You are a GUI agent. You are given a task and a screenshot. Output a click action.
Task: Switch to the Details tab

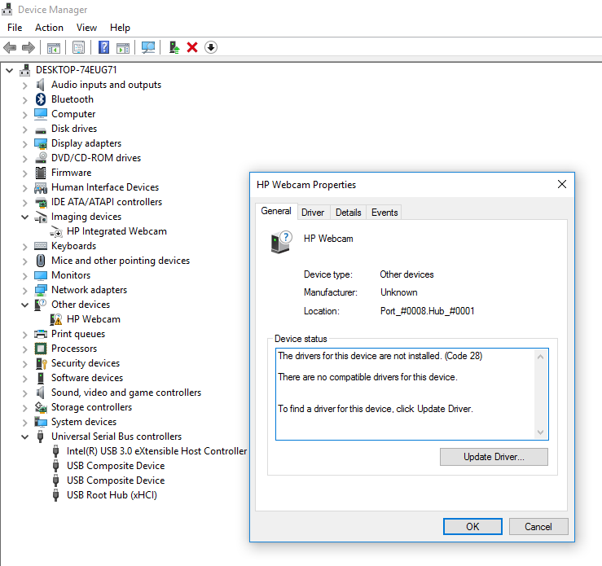[348, 213]
